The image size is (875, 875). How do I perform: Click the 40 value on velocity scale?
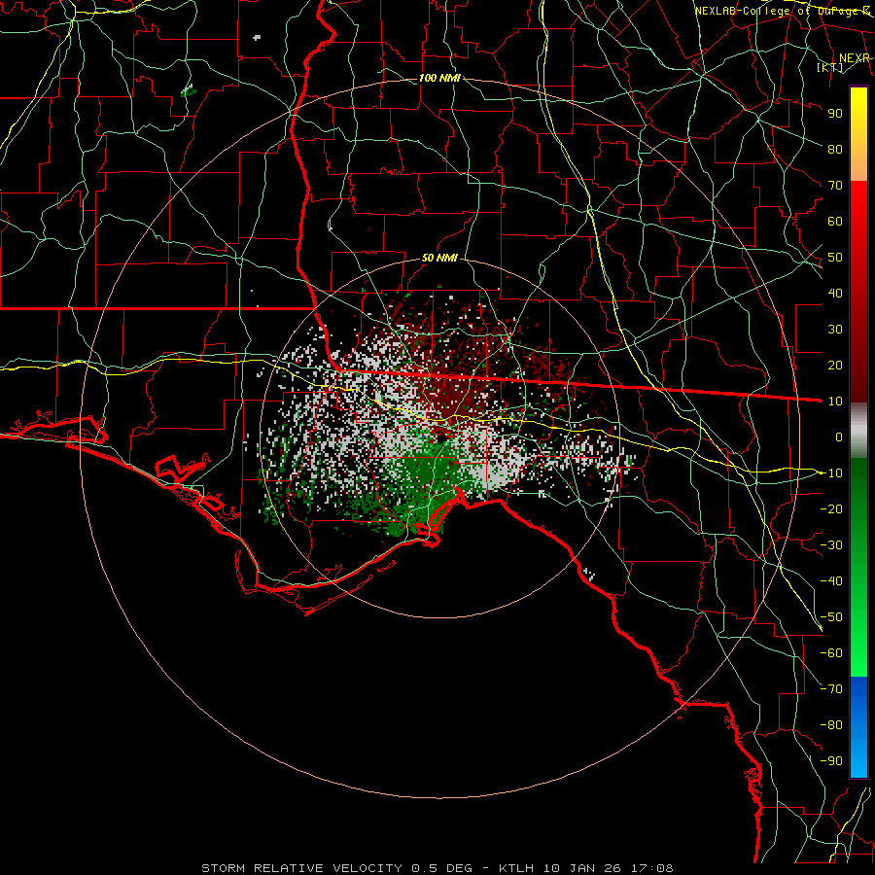835,293
